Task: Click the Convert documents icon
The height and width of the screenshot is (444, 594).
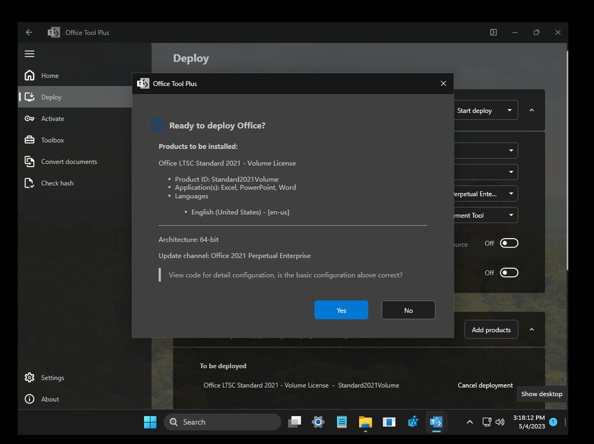Action: click(29, 162)
